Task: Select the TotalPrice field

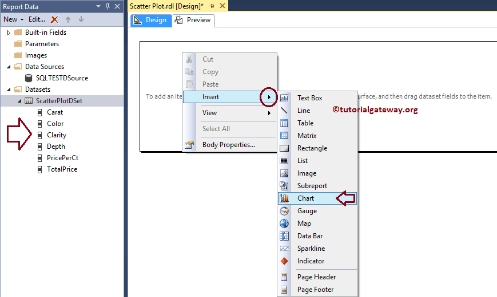Action: coord(62,169)
